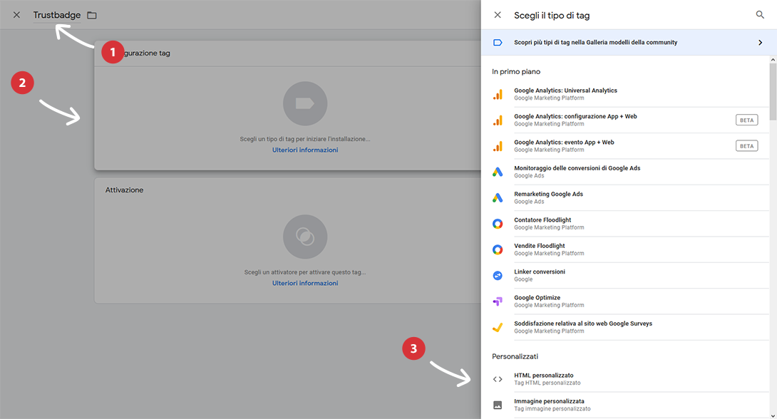Image resolution: width=777 pixels, height=419 pixels.
Task: Select HTML personalizzato tag
Action: [630, 379]
